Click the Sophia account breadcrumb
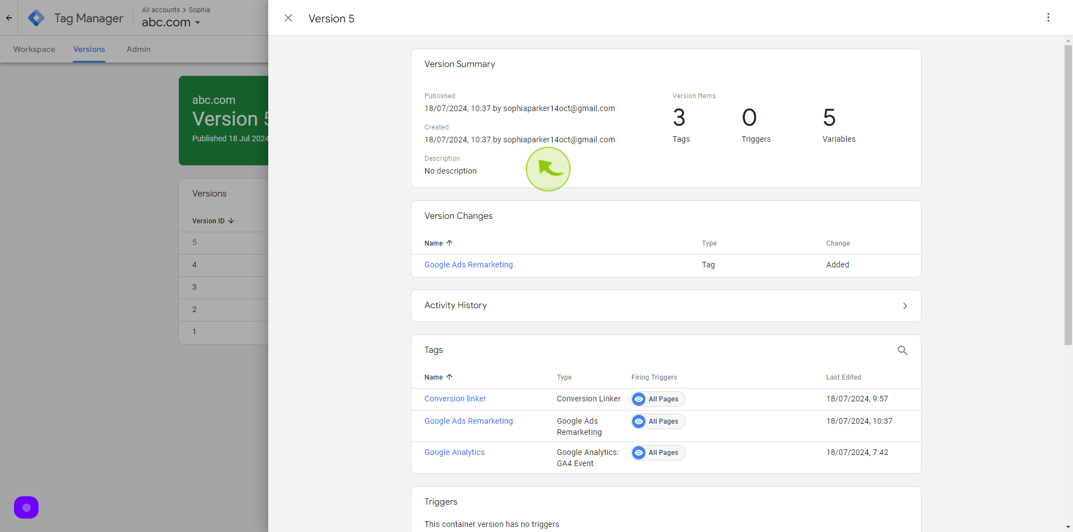 (200, 10)
